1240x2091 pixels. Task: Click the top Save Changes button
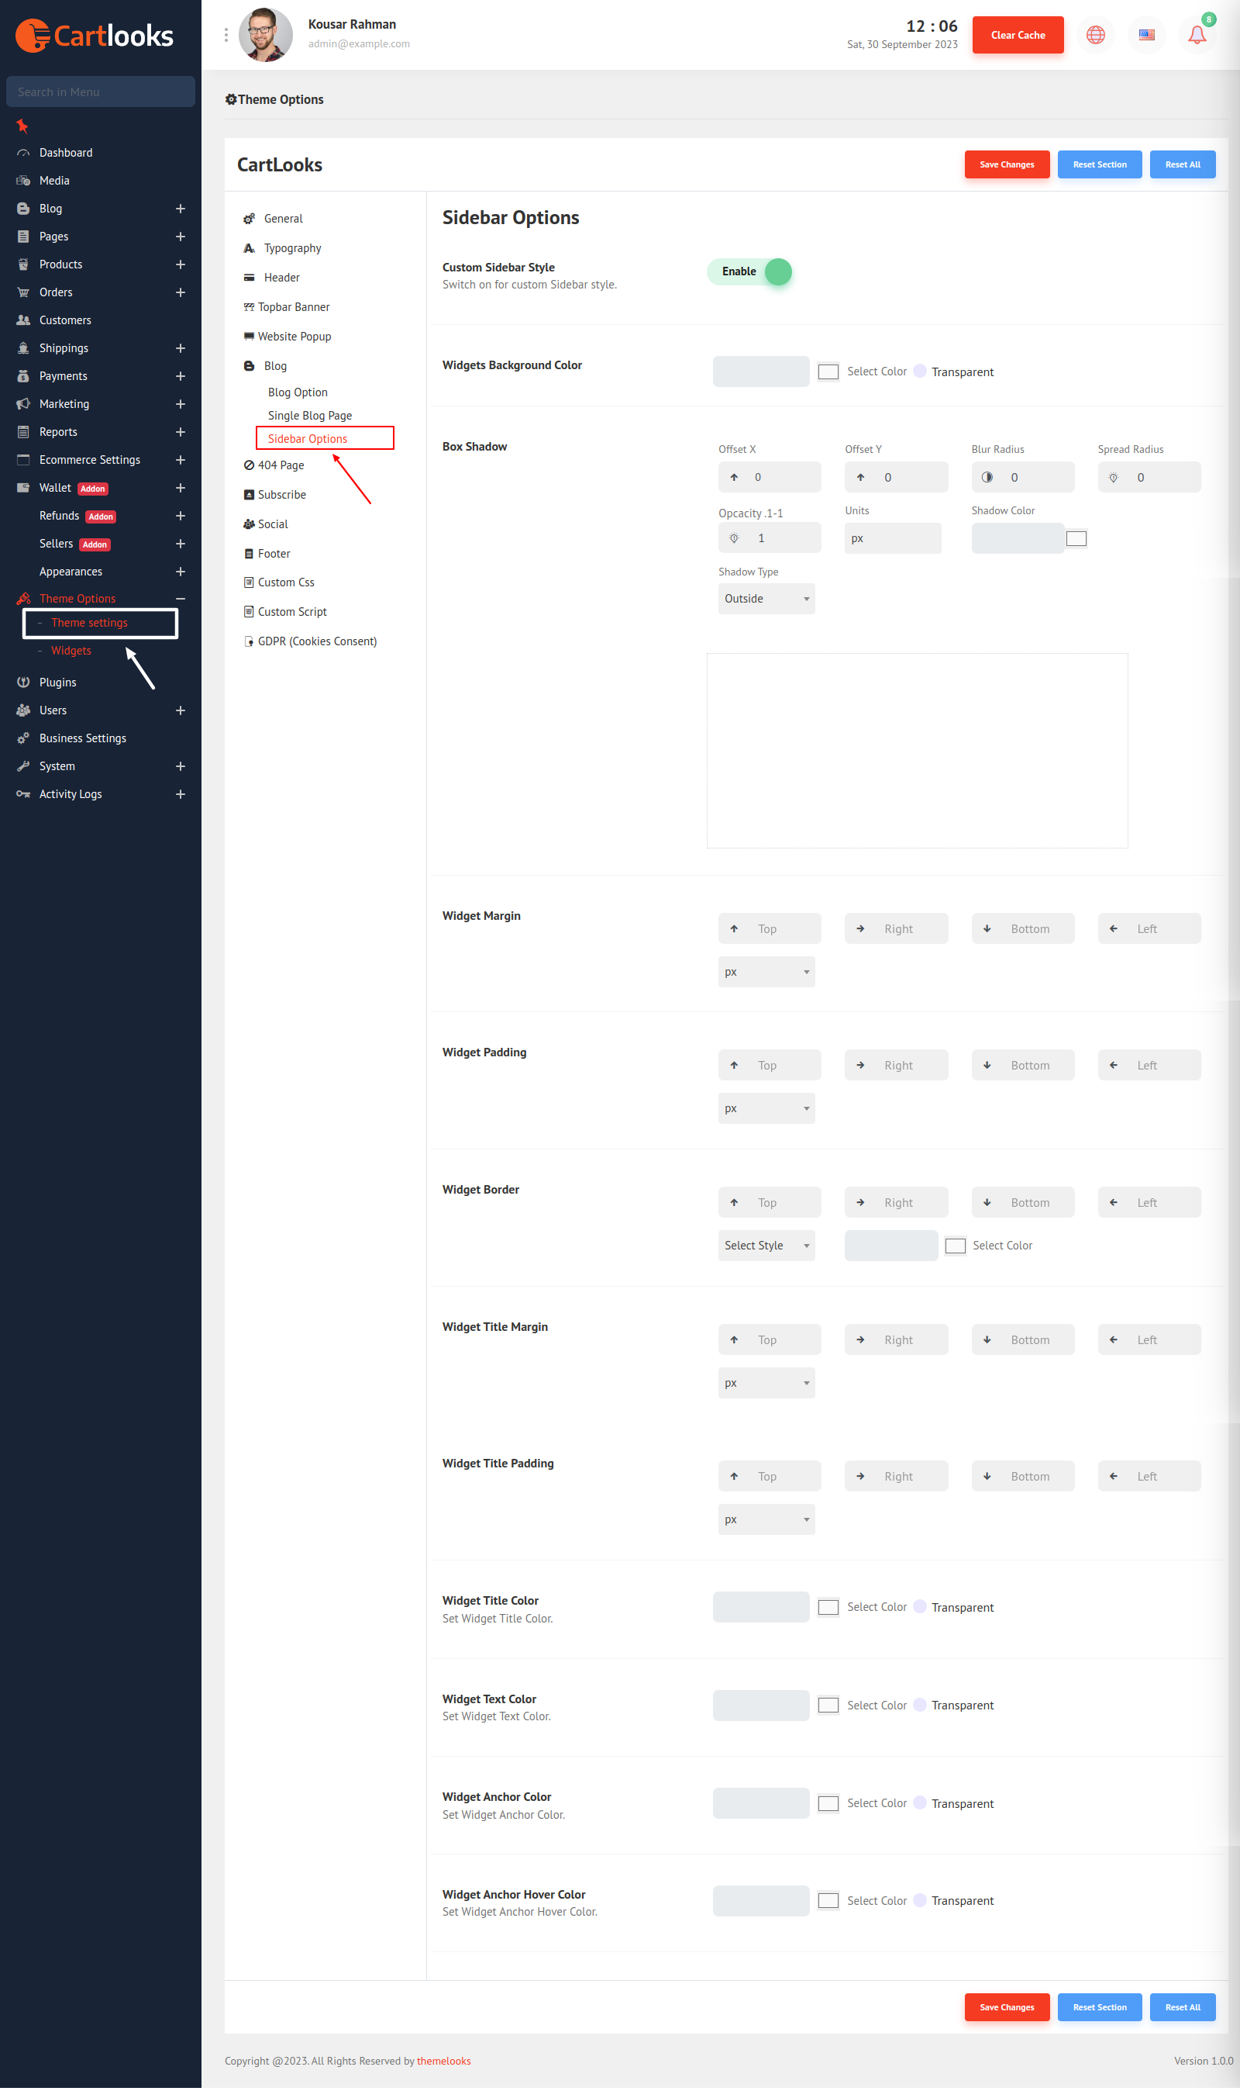[1006, 164]
